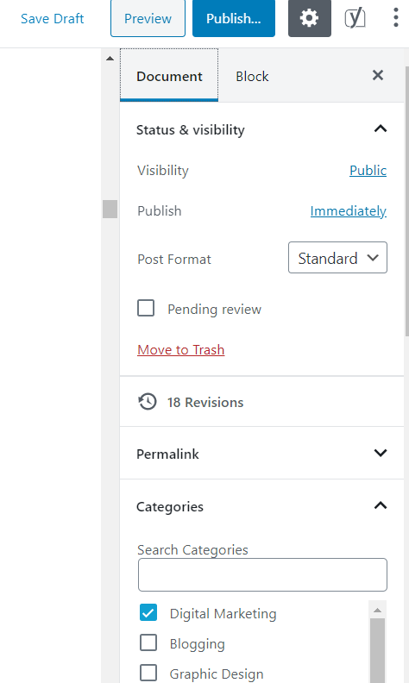Open the Post Format Standard dropdown

[337, 258]
